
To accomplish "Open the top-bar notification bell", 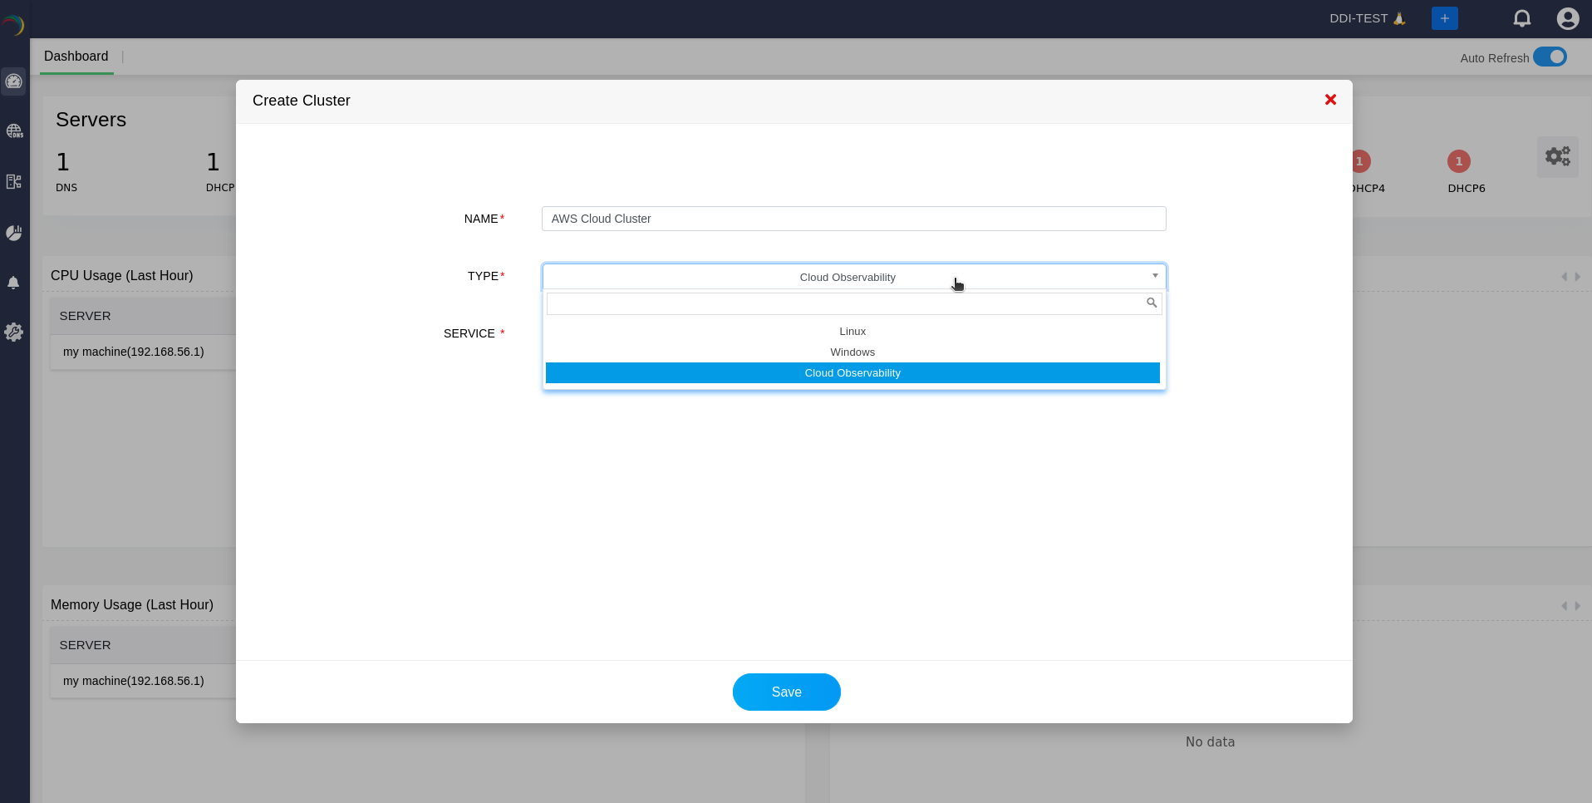I will [1521, 17].
